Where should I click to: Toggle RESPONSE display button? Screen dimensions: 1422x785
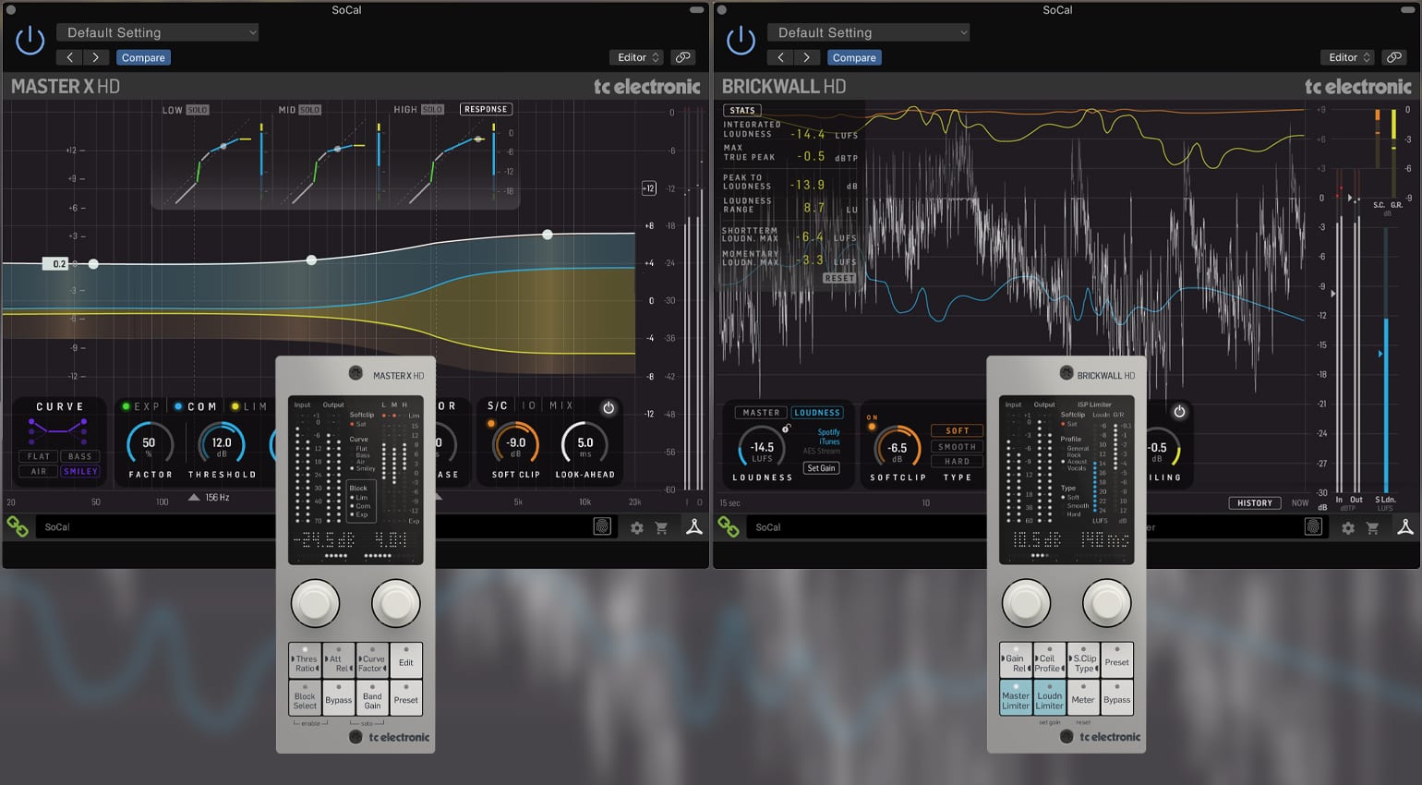point(486,109)
